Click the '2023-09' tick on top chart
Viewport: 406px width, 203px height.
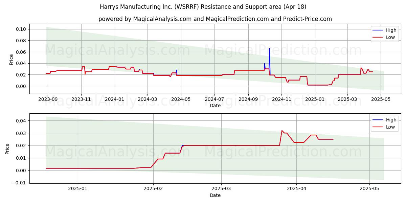tap(48, 99)
